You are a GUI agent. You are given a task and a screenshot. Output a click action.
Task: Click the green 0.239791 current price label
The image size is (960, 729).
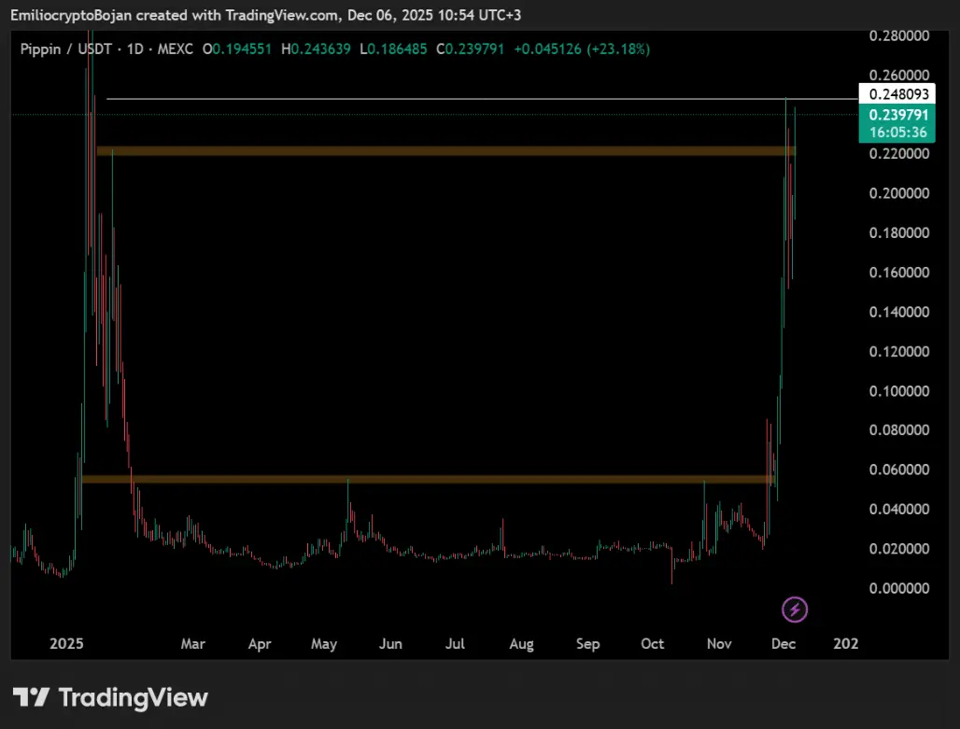897,115
